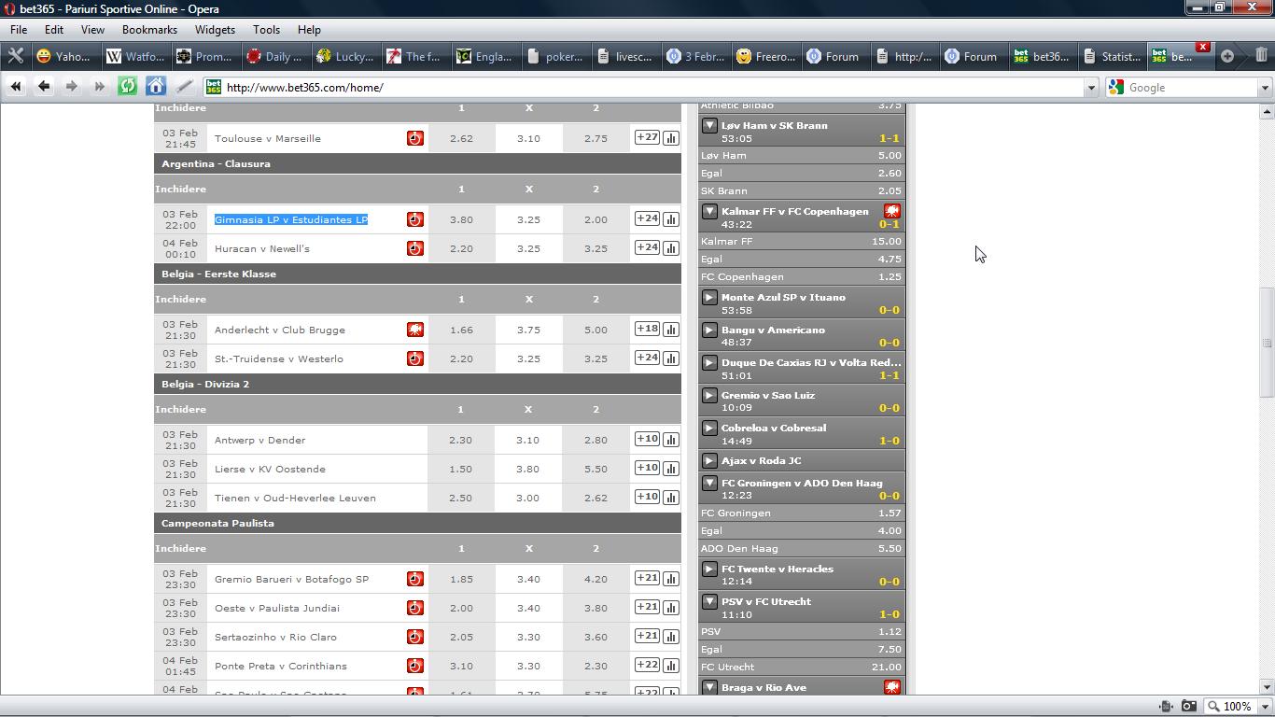This screenshot has width=1275, height=717.
Task: Expand Bangu v Americano odds
Action: click(709, 330)
